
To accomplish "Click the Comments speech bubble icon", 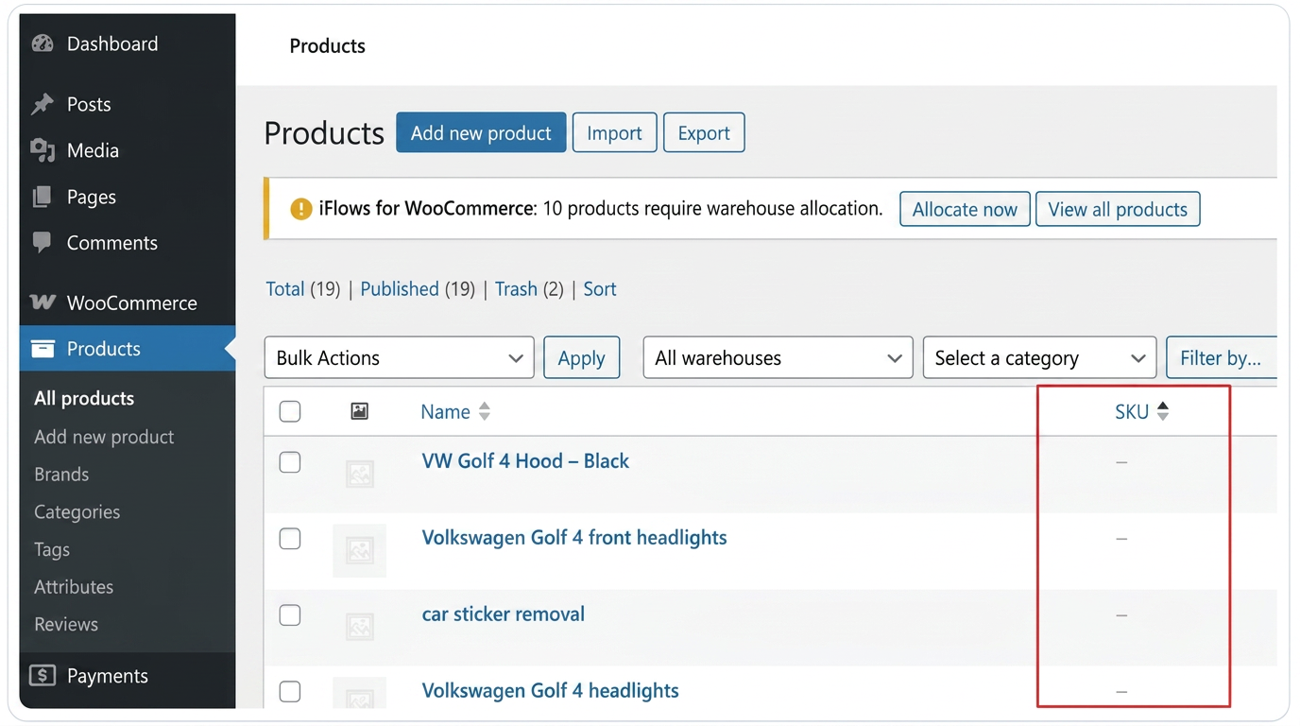I will pyautogui.click(x=43, y=243).
